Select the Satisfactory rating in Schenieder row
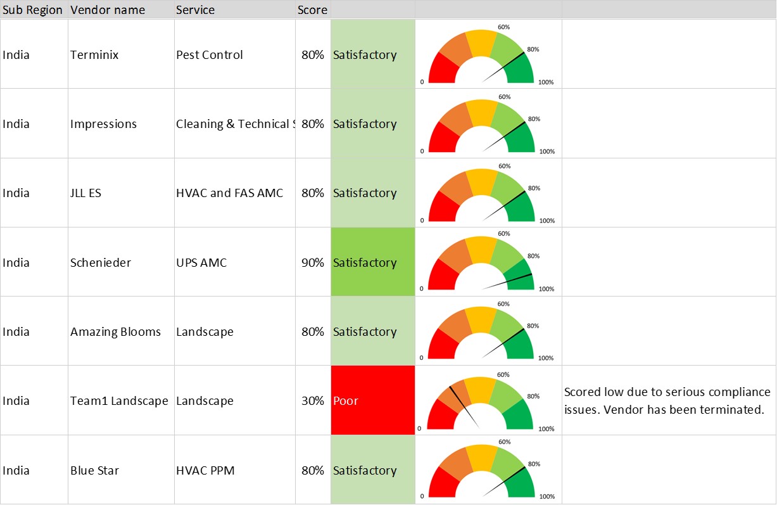The height and width of the screenshot is (505, 777). [372, 262]
